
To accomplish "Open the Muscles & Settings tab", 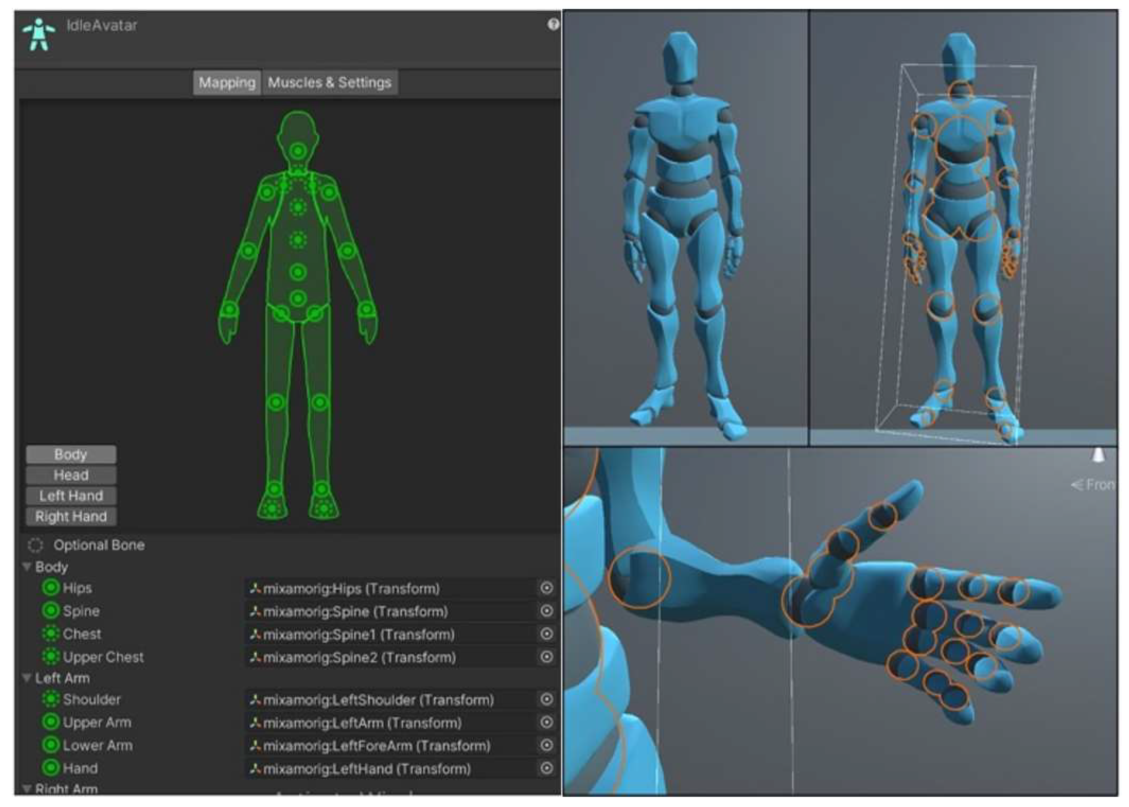I will [x=330, y=82].
